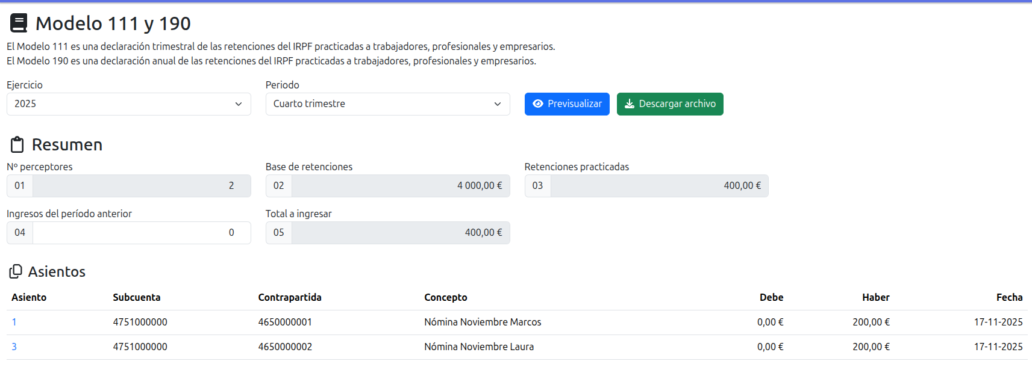
Task: Click the Contrapartida column header
Action: click(290, 298)
